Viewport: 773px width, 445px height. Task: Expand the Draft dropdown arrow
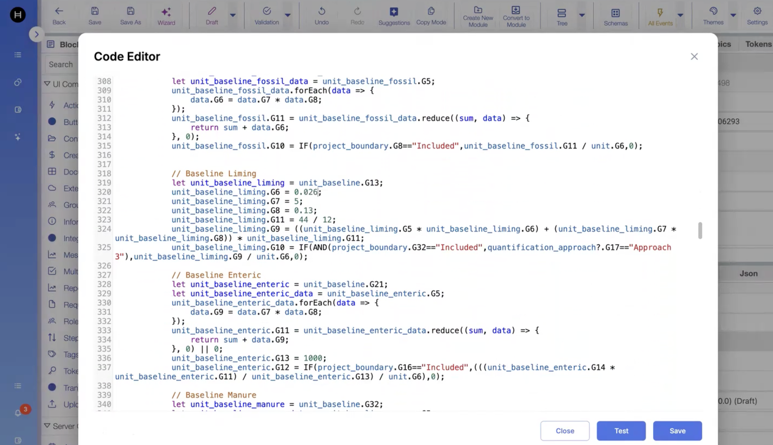pos(233,15)
